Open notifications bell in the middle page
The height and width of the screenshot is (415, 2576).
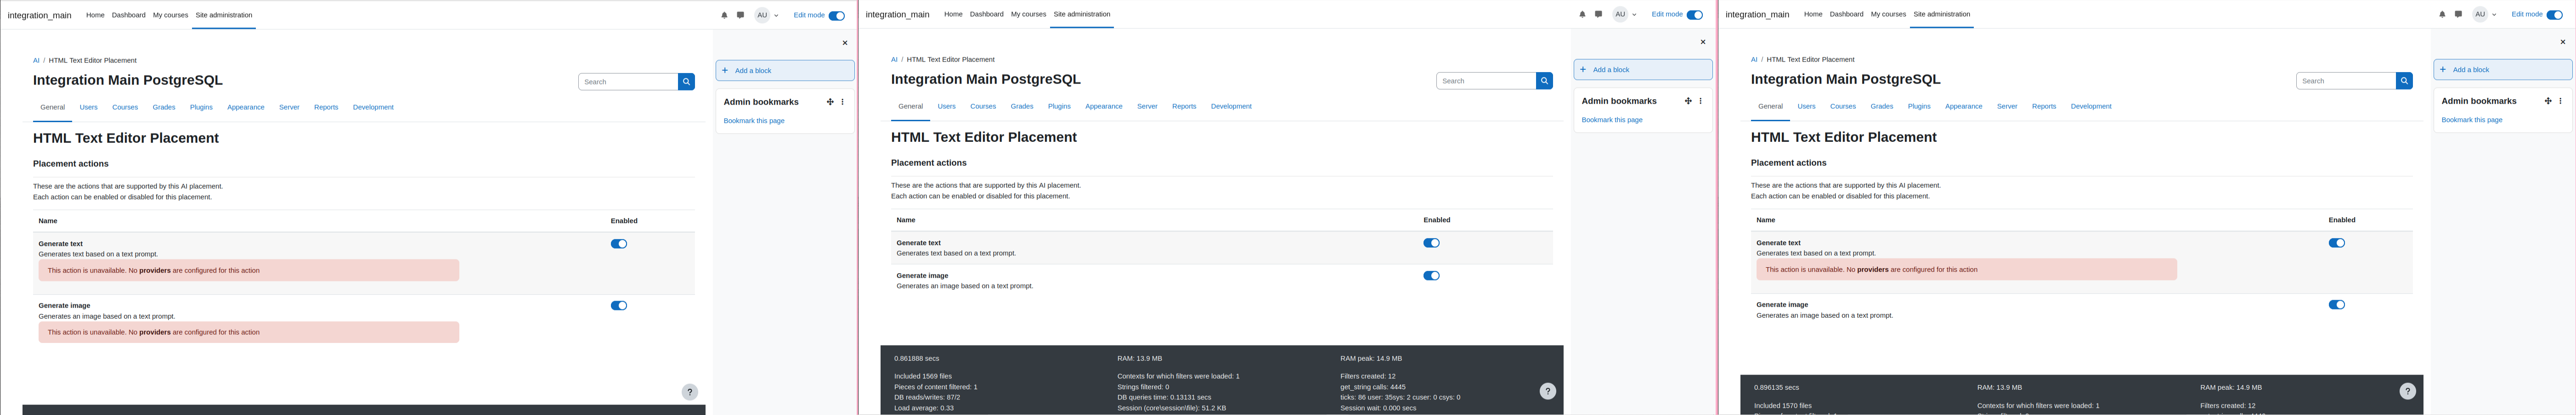[1582, 14]
